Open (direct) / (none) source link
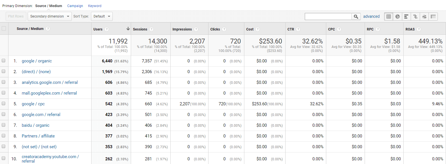 click(36, 72)
